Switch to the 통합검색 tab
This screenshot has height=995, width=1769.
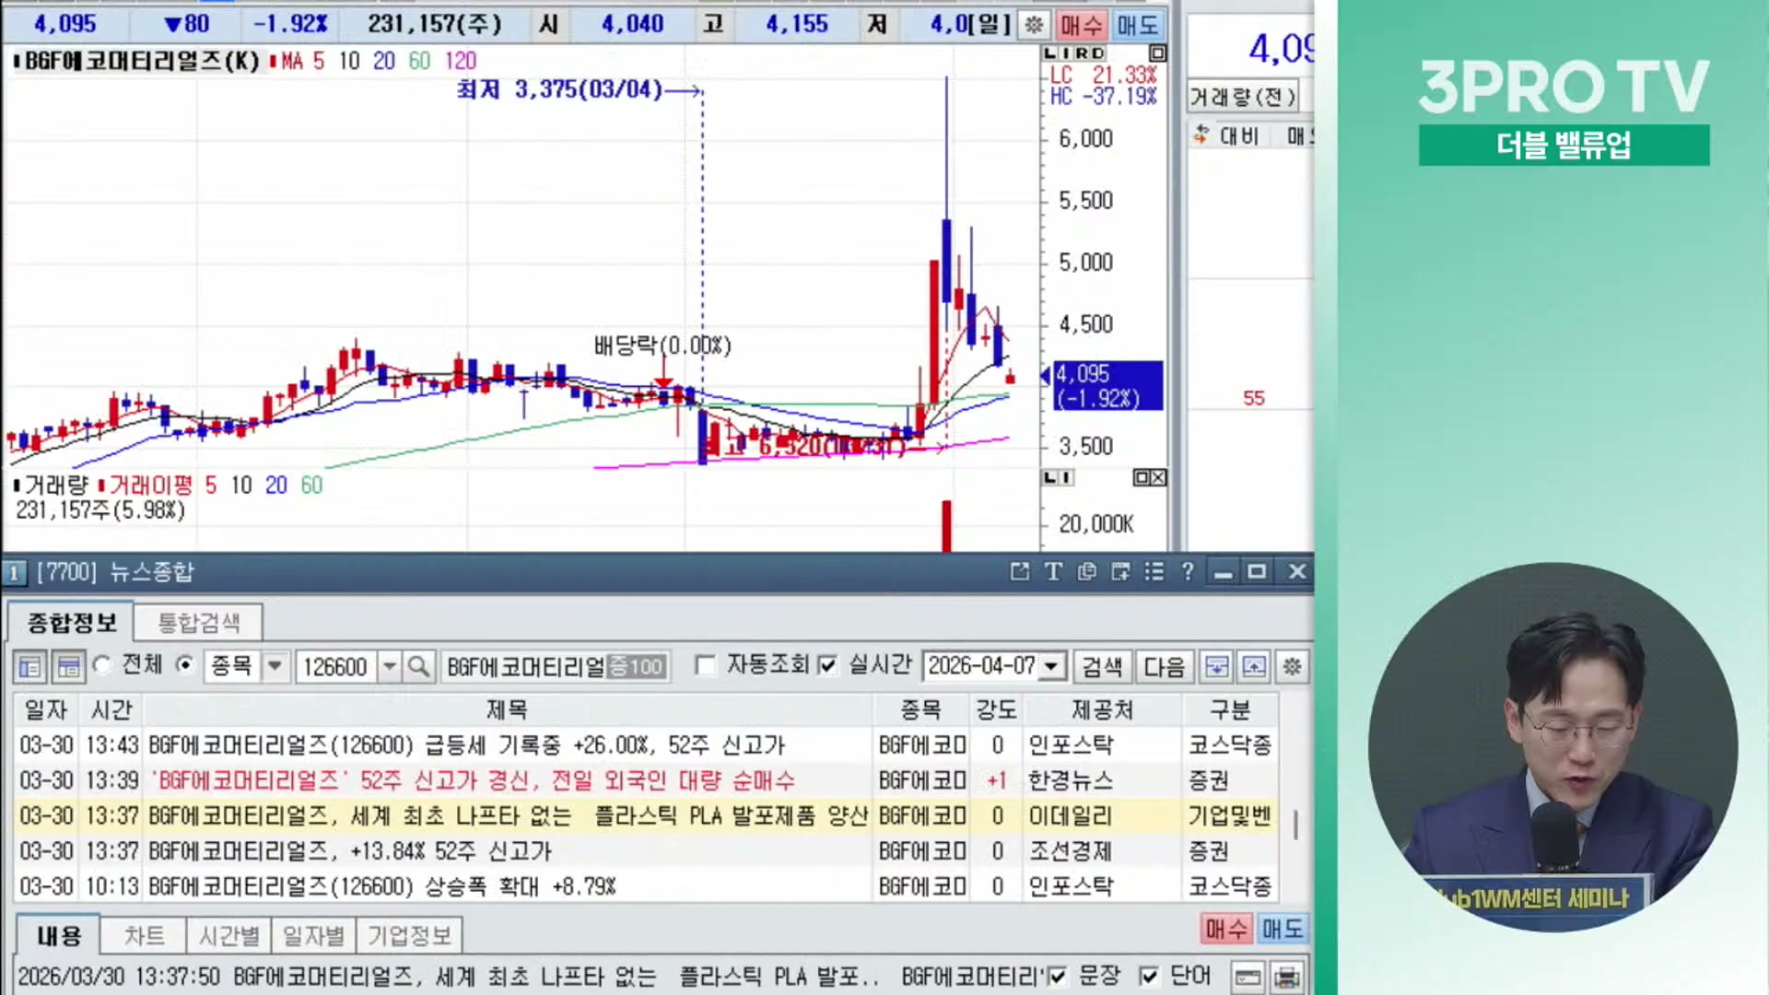[199, 623]
